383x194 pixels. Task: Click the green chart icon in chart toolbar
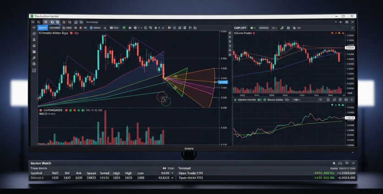pos(124,28)
